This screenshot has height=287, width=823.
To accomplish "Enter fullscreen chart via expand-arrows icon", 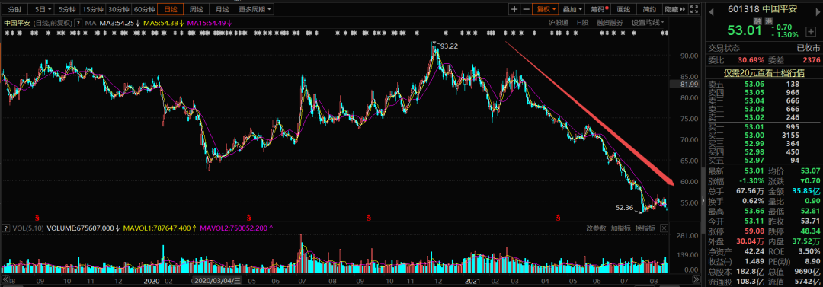I will [694, 9].
